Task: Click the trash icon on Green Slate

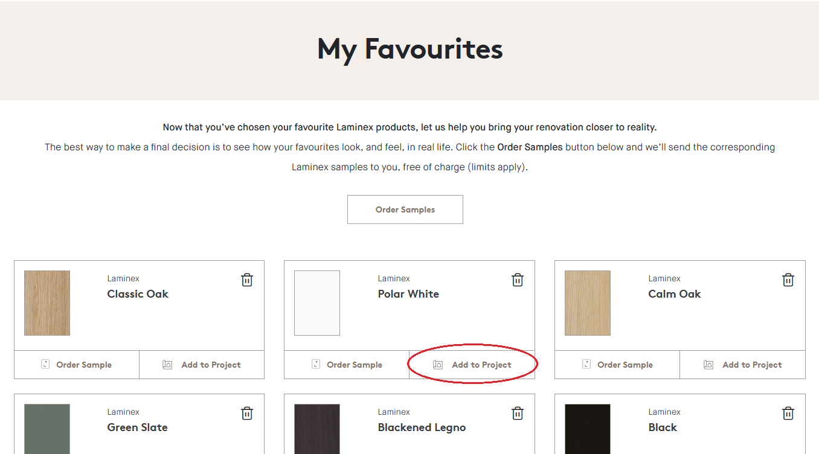Action: 246,413
